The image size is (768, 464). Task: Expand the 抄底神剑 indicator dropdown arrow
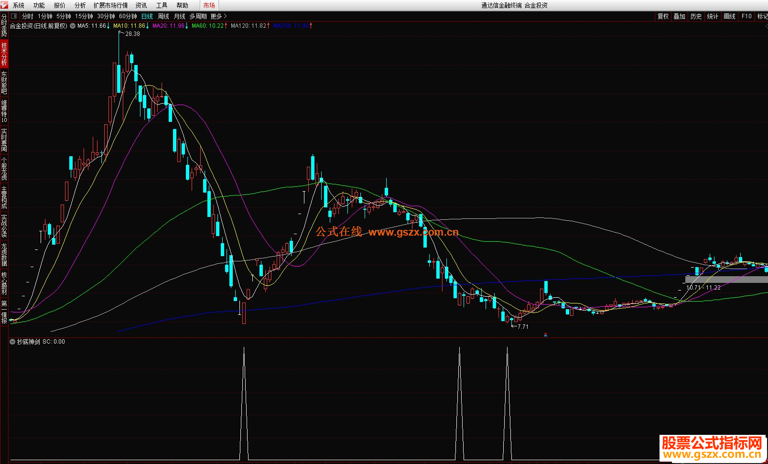click(x=12, y=342)
